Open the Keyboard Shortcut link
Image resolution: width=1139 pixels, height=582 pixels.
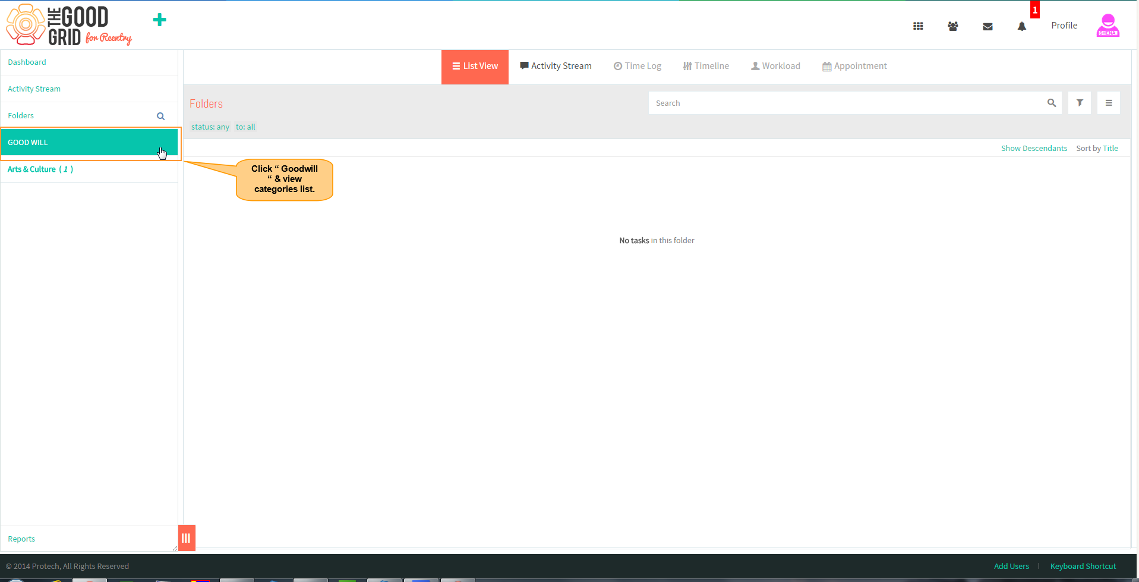pyautogui.click(x=1083, y=566)
